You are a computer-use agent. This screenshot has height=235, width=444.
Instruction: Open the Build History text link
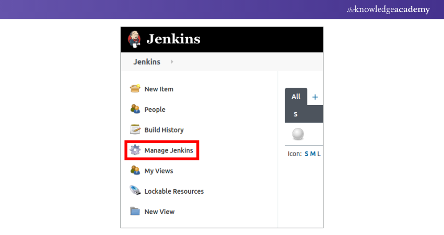164,130
